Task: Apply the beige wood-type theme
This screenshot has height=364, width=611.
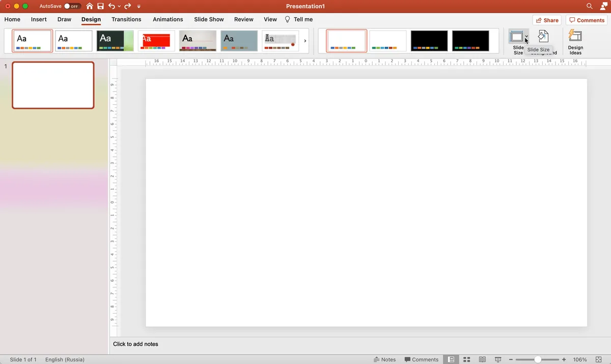Action: coord(198,41)
